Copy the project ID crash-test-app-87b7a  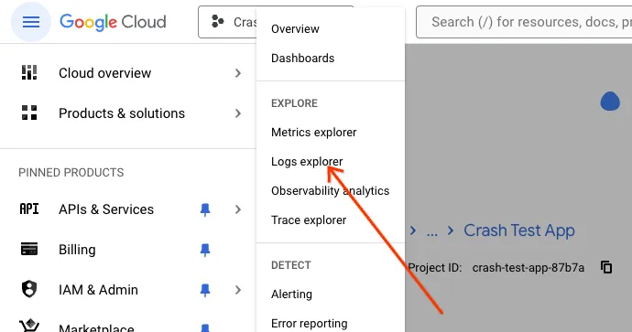click(606, 267)
